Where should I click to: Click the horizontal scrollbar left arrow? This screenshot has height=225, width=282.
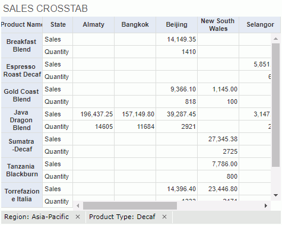78,206
